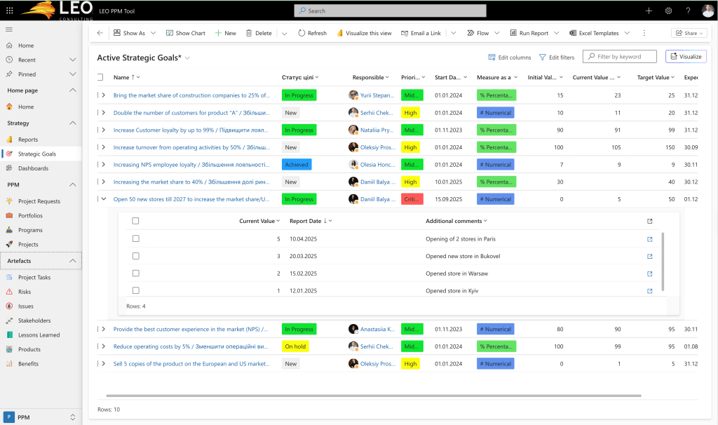
Task: Open the settings gear icon
Action: (x=668, y=11)
